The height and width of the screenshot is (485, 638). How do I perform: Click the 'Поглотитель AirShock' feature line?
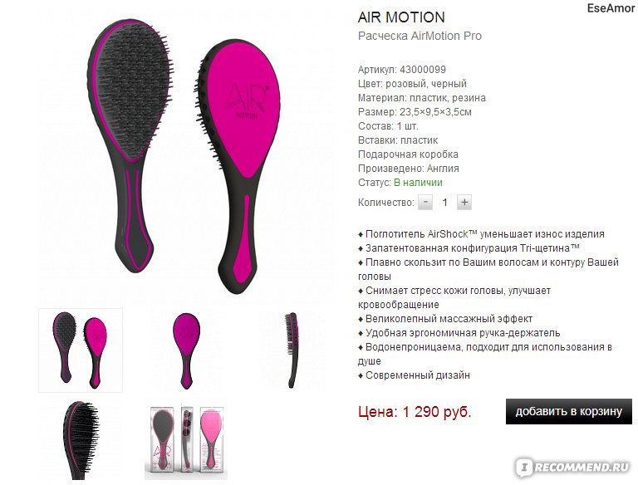pyautogui.click(x=481, y=234)
